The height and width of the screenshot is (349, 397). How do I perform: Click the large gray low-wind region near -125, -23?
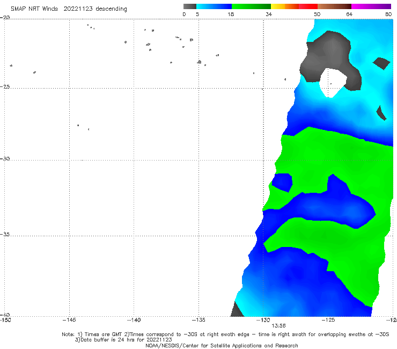click(x=329, y=50)
